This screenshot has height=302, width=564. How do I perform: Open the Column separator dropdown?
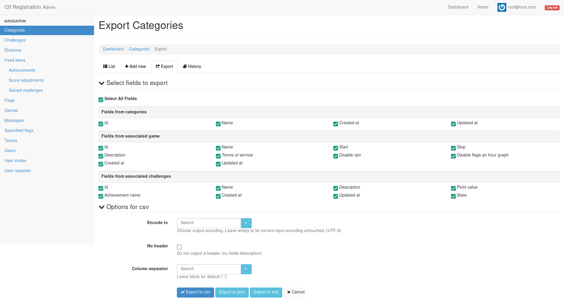click(246, 269)
